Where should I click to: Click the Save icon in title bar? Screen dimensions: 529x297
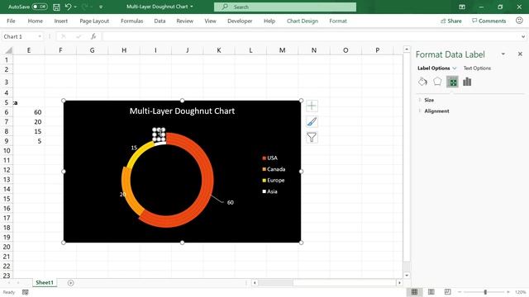coord(56,7)
